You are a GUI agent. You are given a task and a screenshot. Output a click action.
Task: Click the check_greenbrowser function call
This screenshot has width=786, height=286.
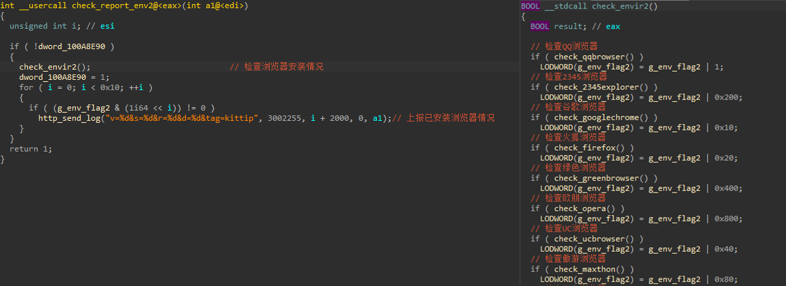click(x=597, y=178)
